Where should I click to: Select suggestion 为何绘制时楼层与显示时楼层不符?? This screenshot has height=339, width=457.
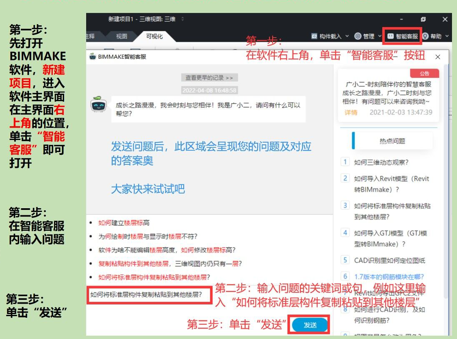point(148,236)
